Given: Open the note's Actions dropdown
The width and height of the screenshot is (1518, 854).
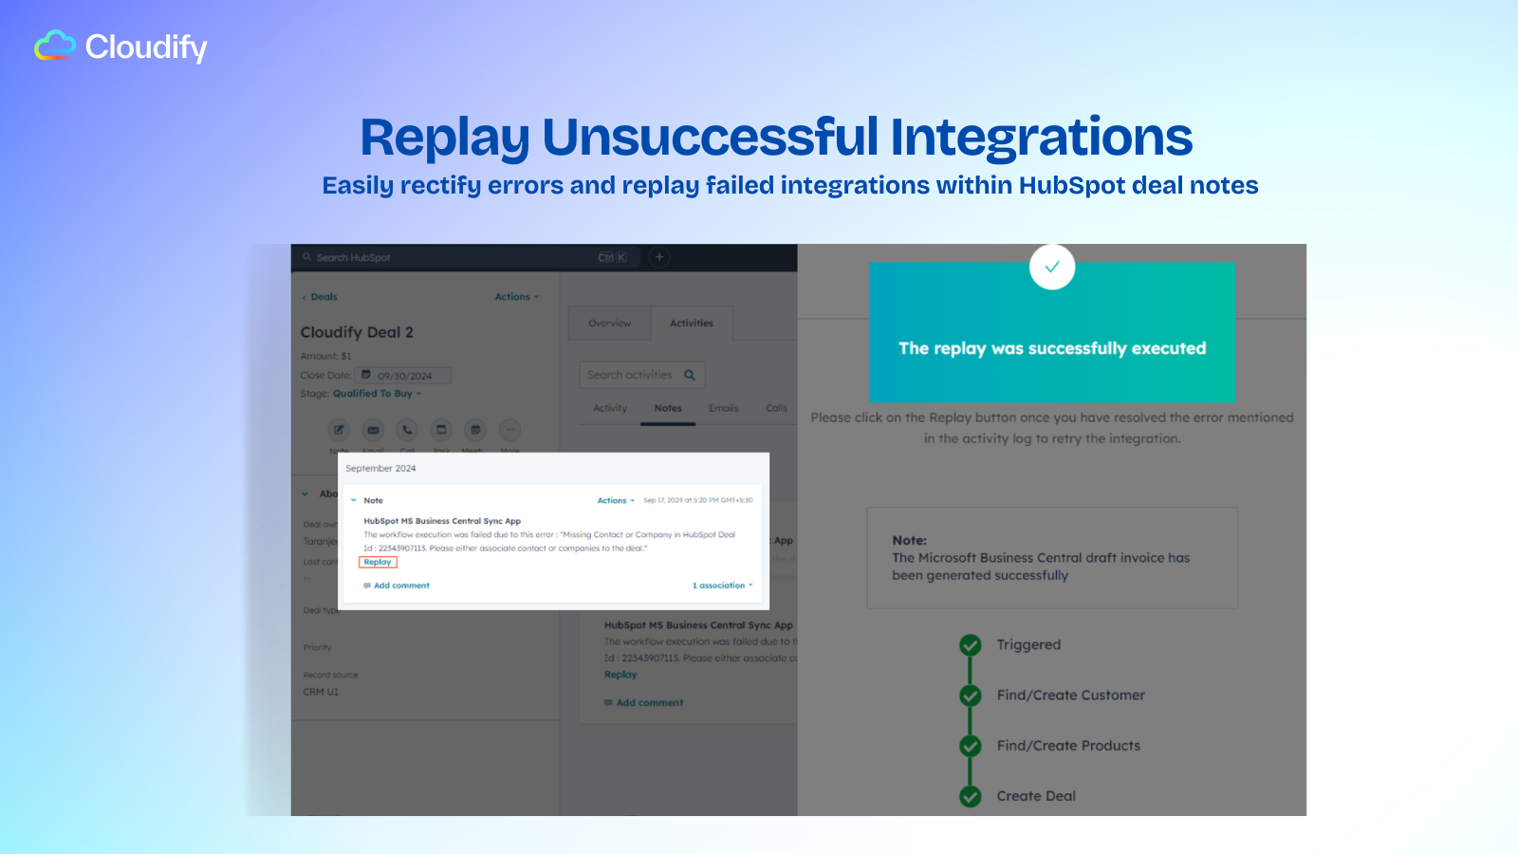Looking at the screenshot, I should [x=615, y=500].
